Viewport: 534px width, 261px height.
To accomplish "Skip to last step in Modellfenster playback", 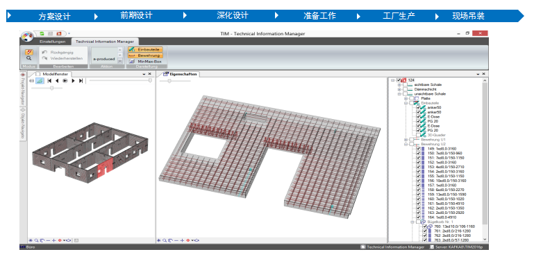I will pyautogui.click(x=81, y=80).
